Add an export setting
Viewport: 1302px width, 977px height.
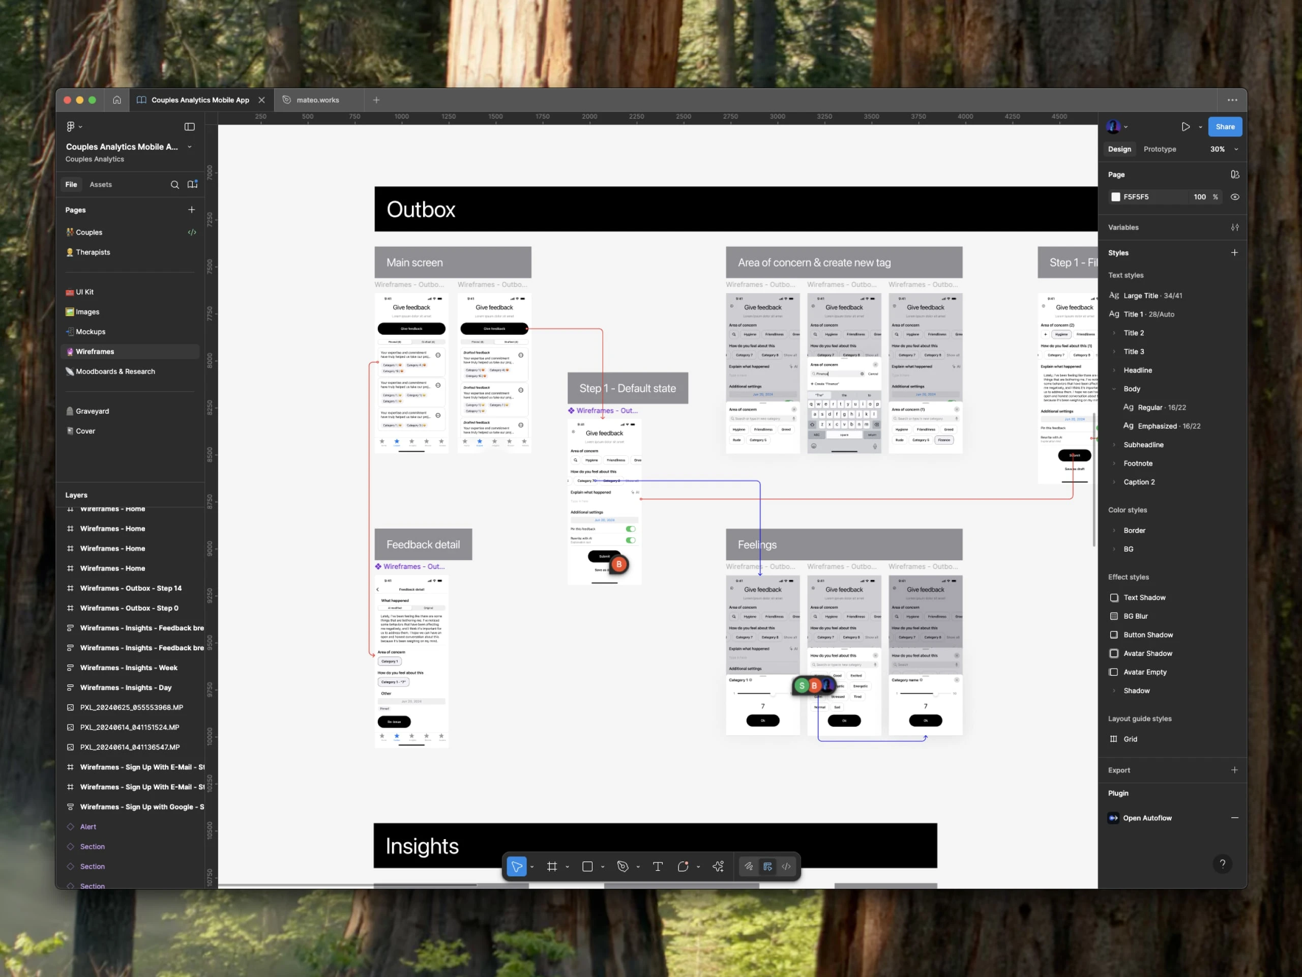point(1234,770)
